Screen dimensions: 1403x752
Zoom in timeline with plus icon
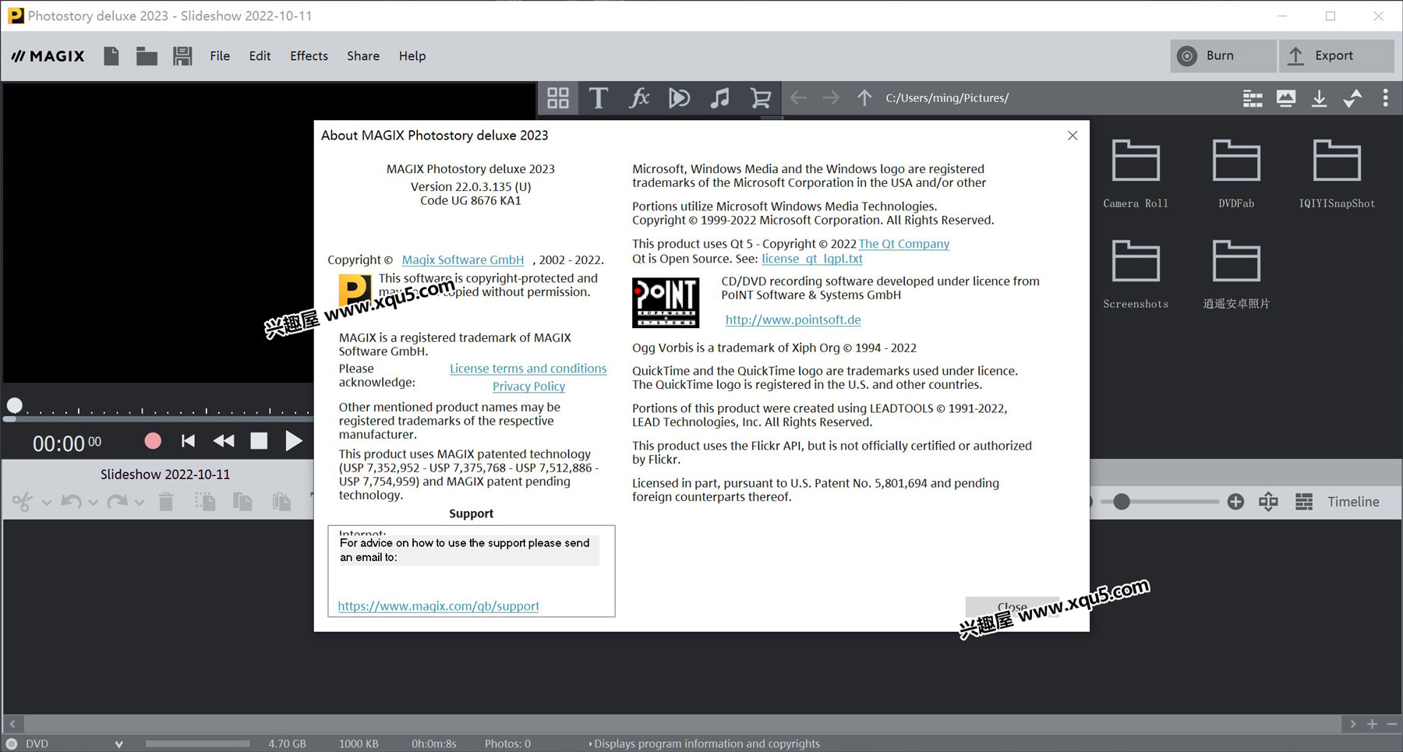click(1235, 502)
